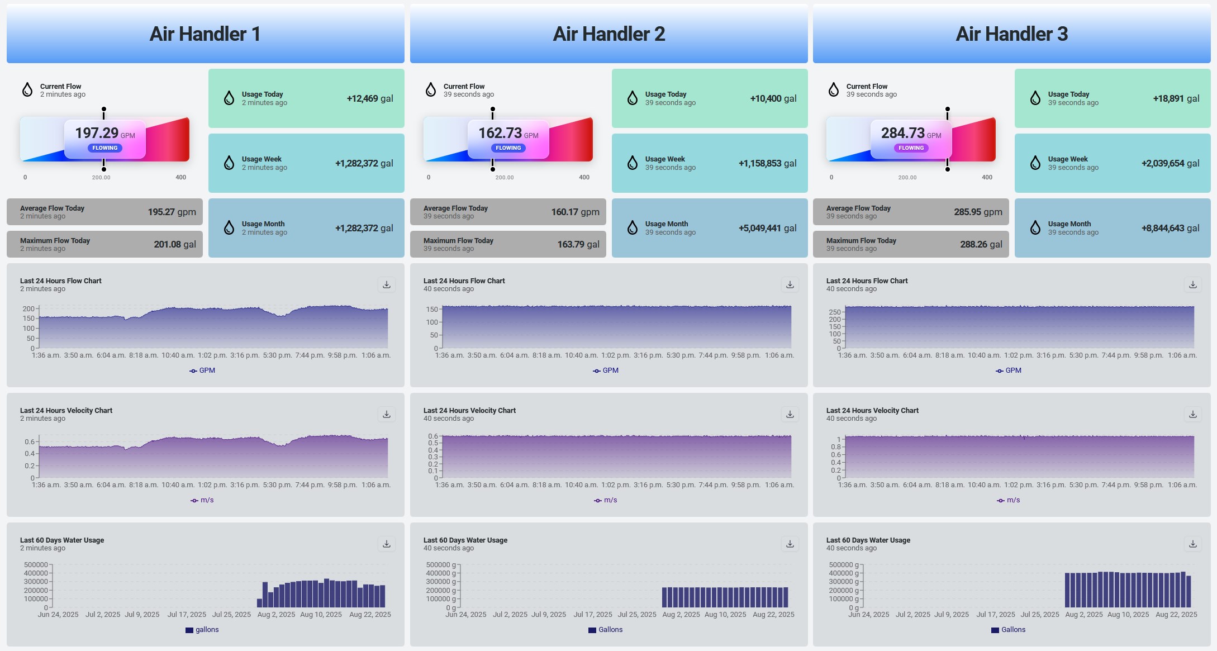Click water drop icon in Air Handler 1 Current Flow

click(x=27, y=89)
